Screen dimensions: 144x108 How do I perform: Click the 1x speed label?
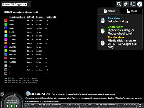pyautogui.click(x=12, y=98)
